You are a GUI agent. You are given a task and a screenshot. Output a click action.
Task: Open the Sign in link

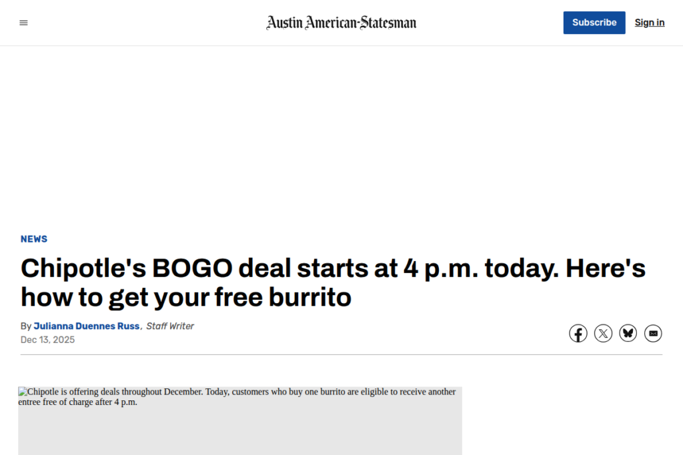649,23
